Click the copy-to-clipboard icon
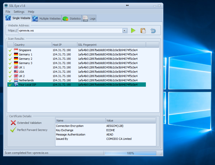This screenshot has height=165, width=215. coord(143,30)
